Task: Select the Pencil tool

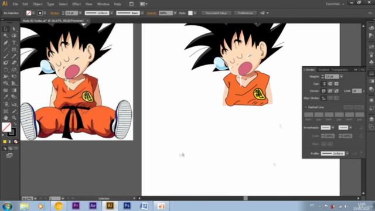Action: coord(14,56)
